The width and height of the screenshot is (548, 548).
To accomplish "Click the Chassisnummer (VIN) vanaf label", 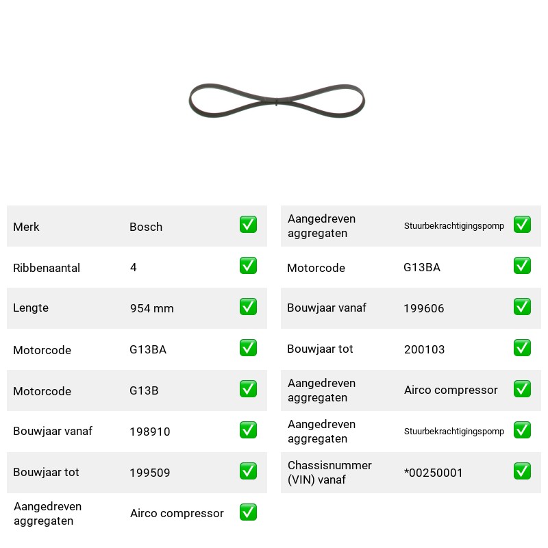I will pyautogui.click(x=329, y=473).
